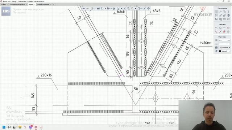This screenshot has height=130, width=232.
Task: Expand dropdown arrow beside the styles icon
Action: point(142,9)
